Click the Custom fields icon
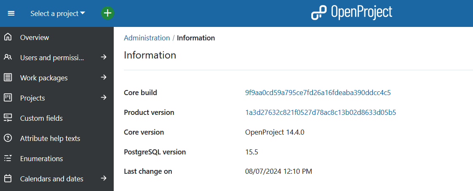The height and width of the screenshot is (191, 473). (x=8, y=118)
